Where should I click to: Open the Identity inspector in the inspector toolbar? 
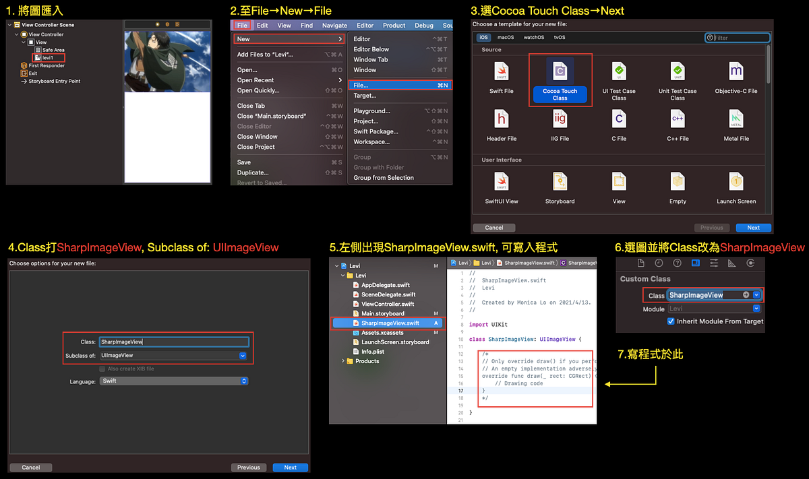click(x=695, y=263)
